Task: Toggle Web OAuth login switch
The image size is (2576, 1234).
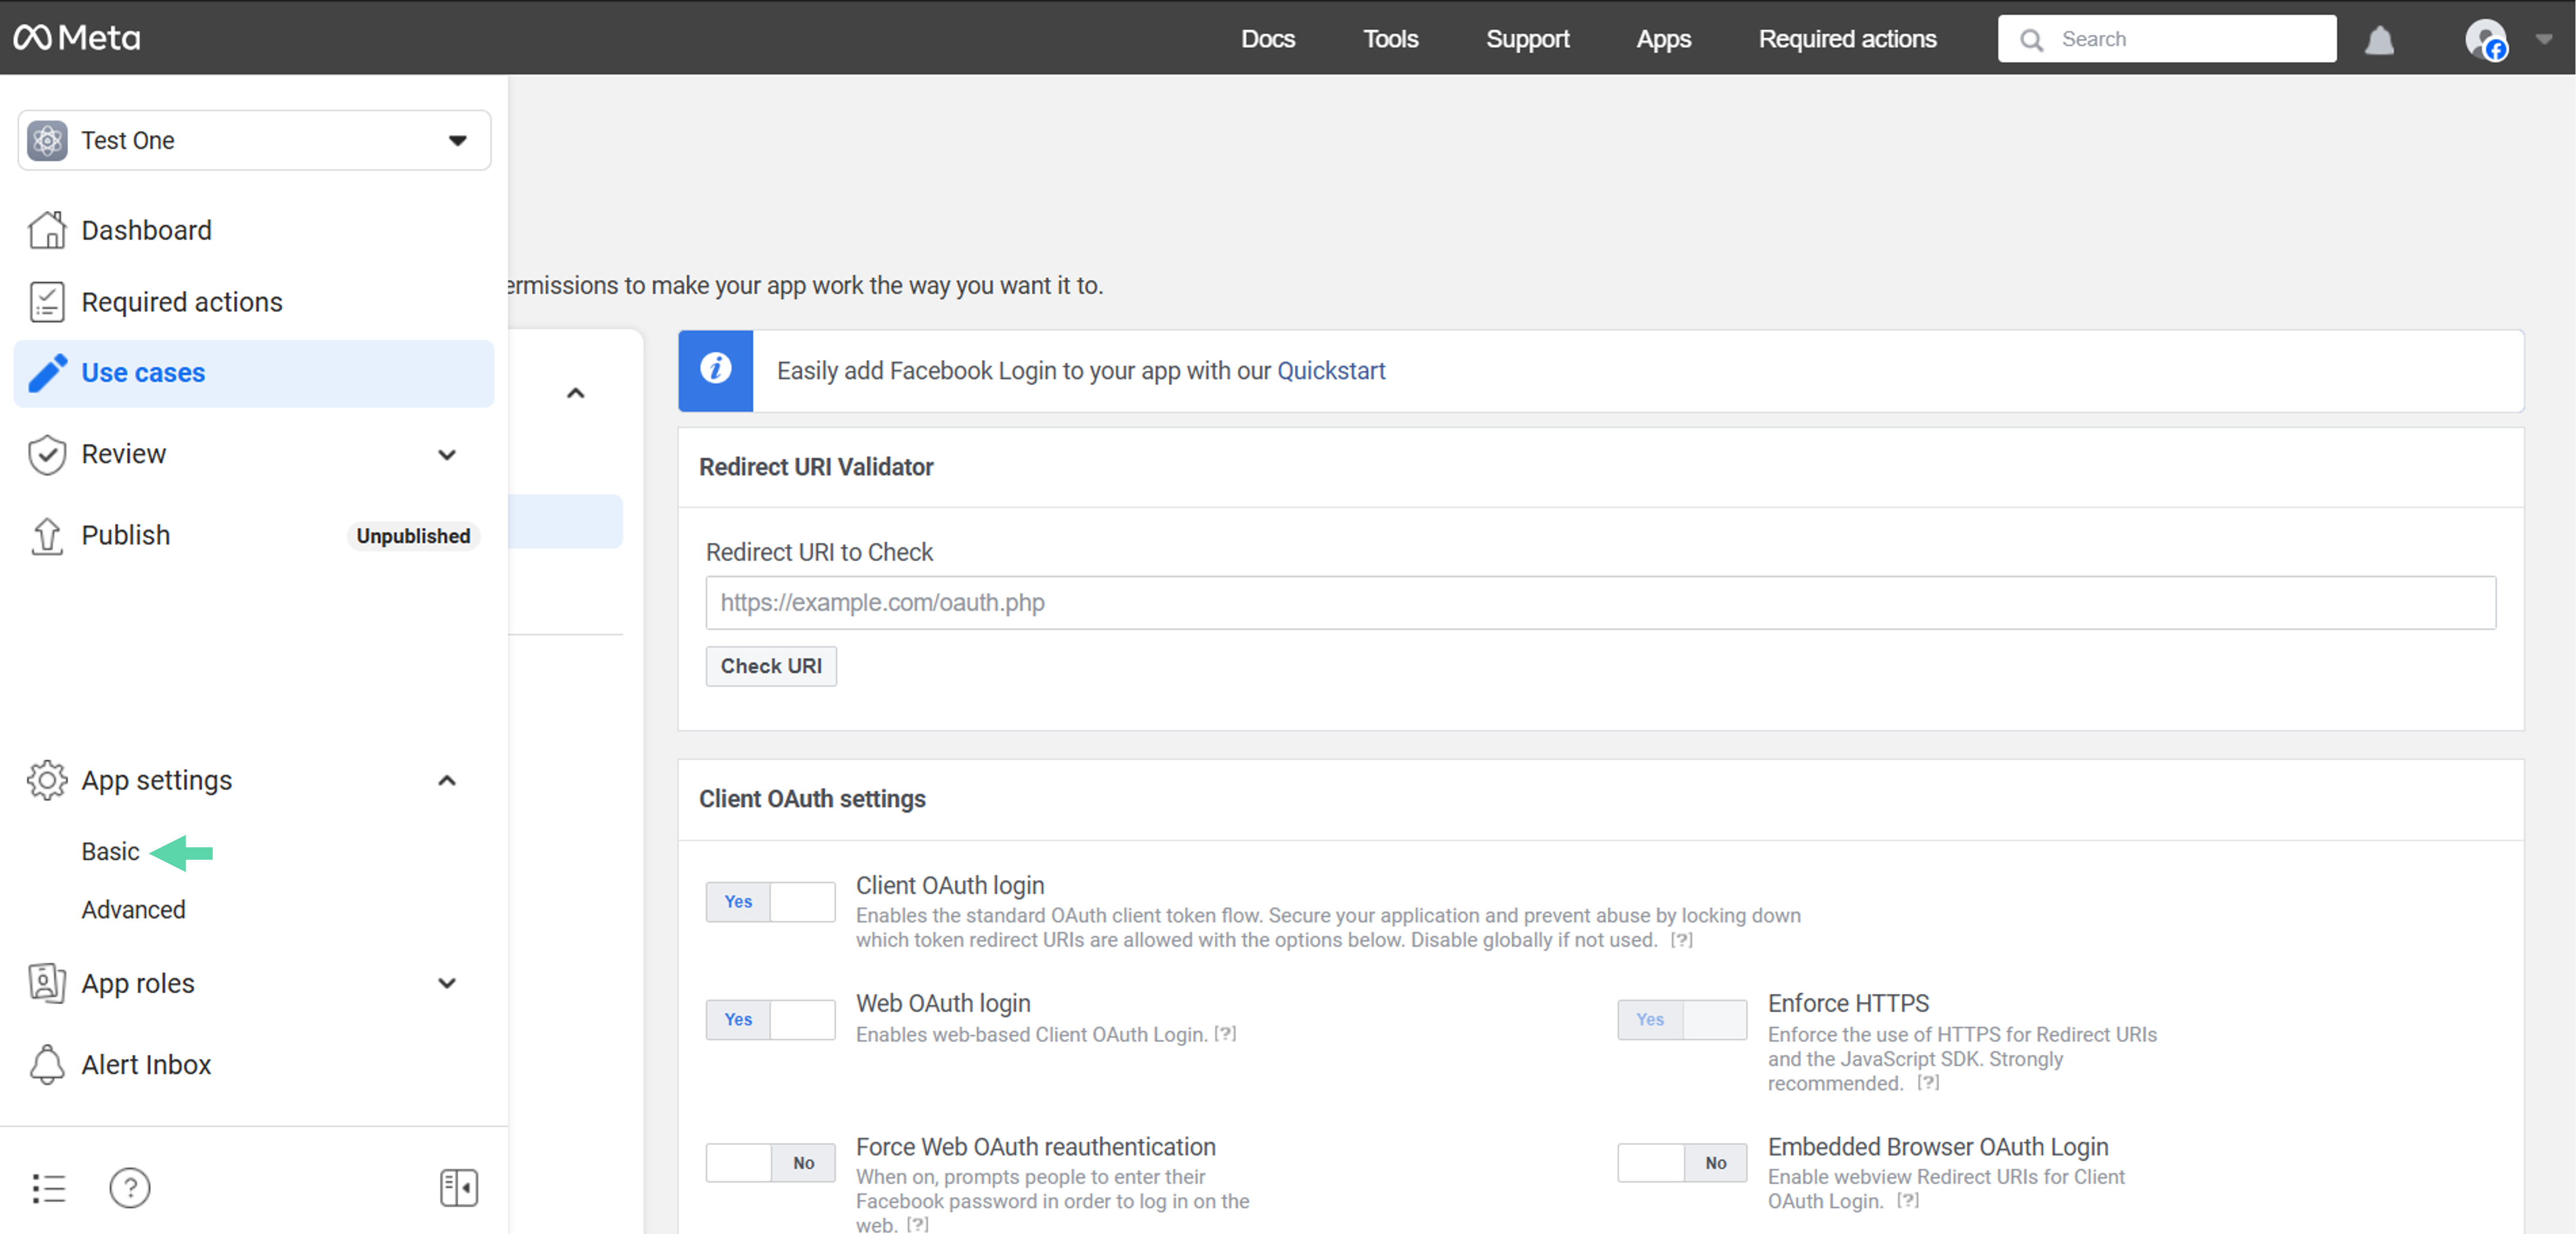Action: pyautogui.click(x=770, y=1020)
